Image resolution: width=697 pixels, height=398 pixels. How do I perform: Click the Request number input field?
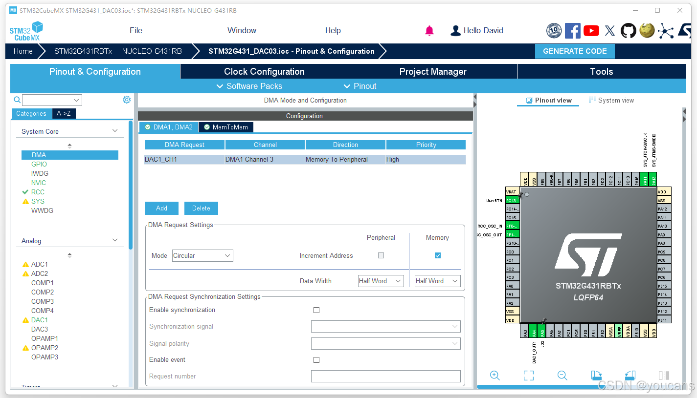[x=386, y=376]
